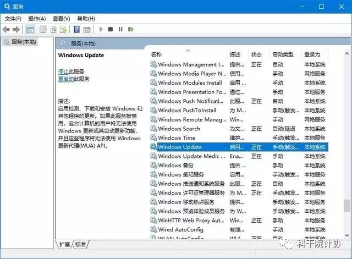Click the Pause service icon
352x259 pixels.
tap(120, 29)
